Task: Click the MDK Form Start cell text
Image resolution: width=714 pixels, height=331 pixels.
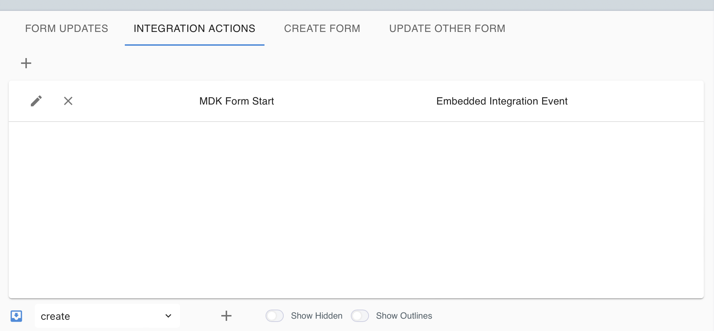Action: (x=237, y=101)
